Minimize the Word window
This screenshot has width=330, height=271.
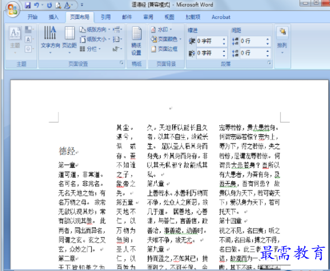coord(305,3)
